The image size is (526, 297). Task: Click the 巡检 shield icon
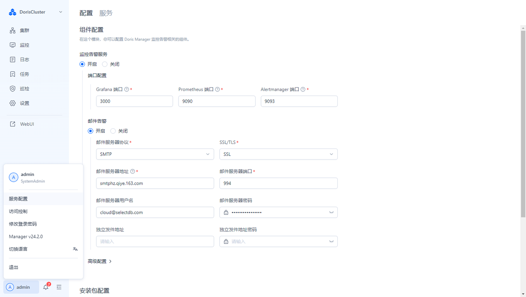click(x=13, y=89)
